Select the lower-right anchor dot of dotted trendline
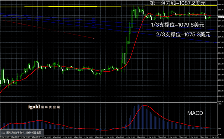Viewport: 224px width, 139px height. [x=94, y=38]
